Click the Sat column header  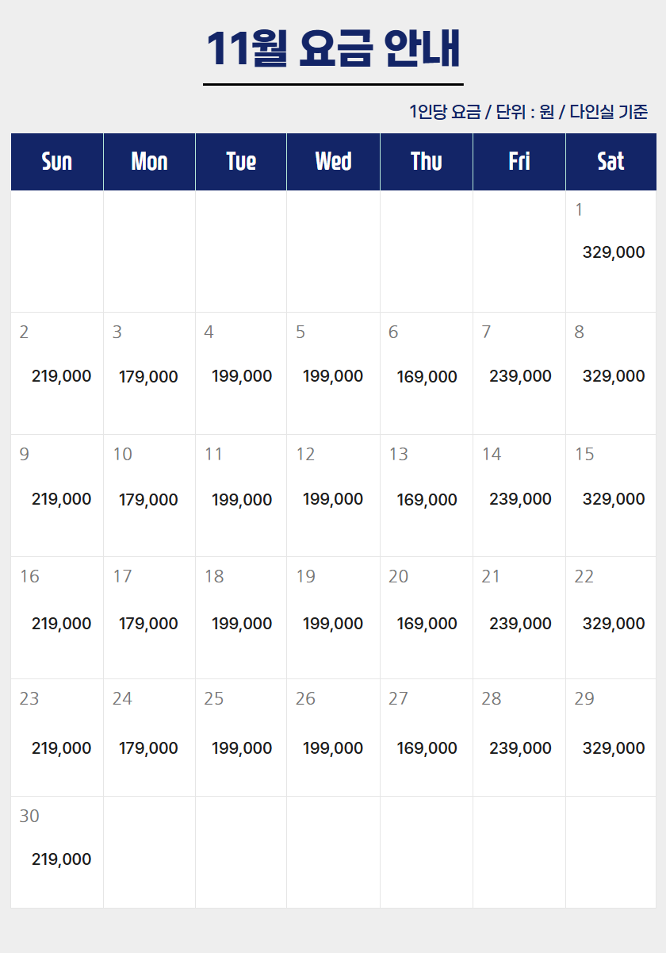coord(610,162)
